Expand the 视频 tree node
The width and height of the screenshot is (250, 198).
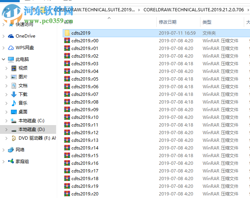7,68
